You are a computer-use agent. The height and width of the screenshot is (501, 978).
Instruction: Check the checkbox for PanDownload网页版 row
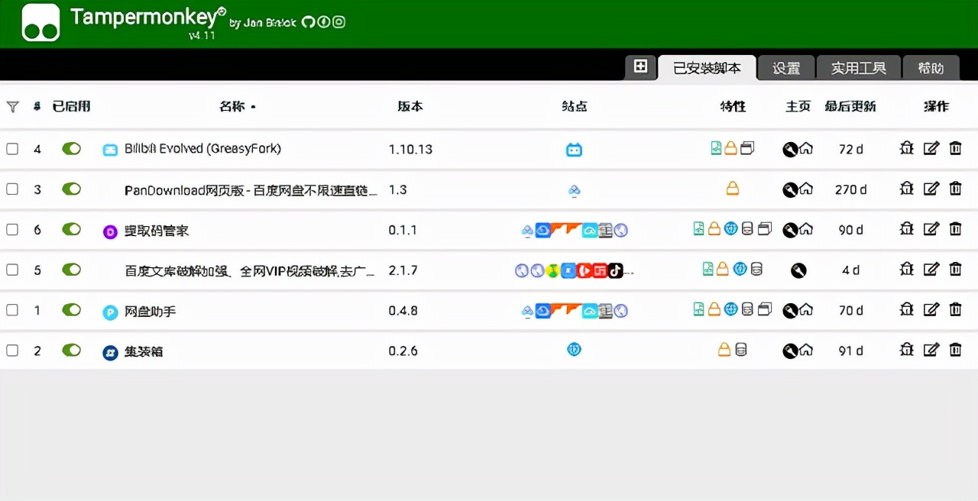coord(12,189)
